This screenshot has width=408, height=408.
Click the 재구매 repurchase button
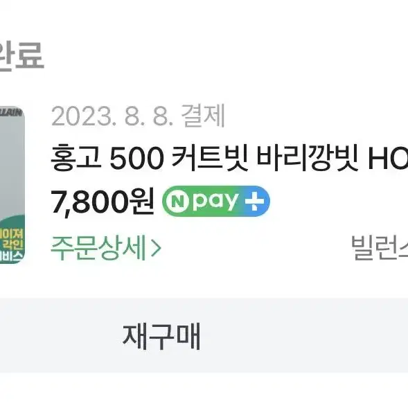(x=161, y=336)
